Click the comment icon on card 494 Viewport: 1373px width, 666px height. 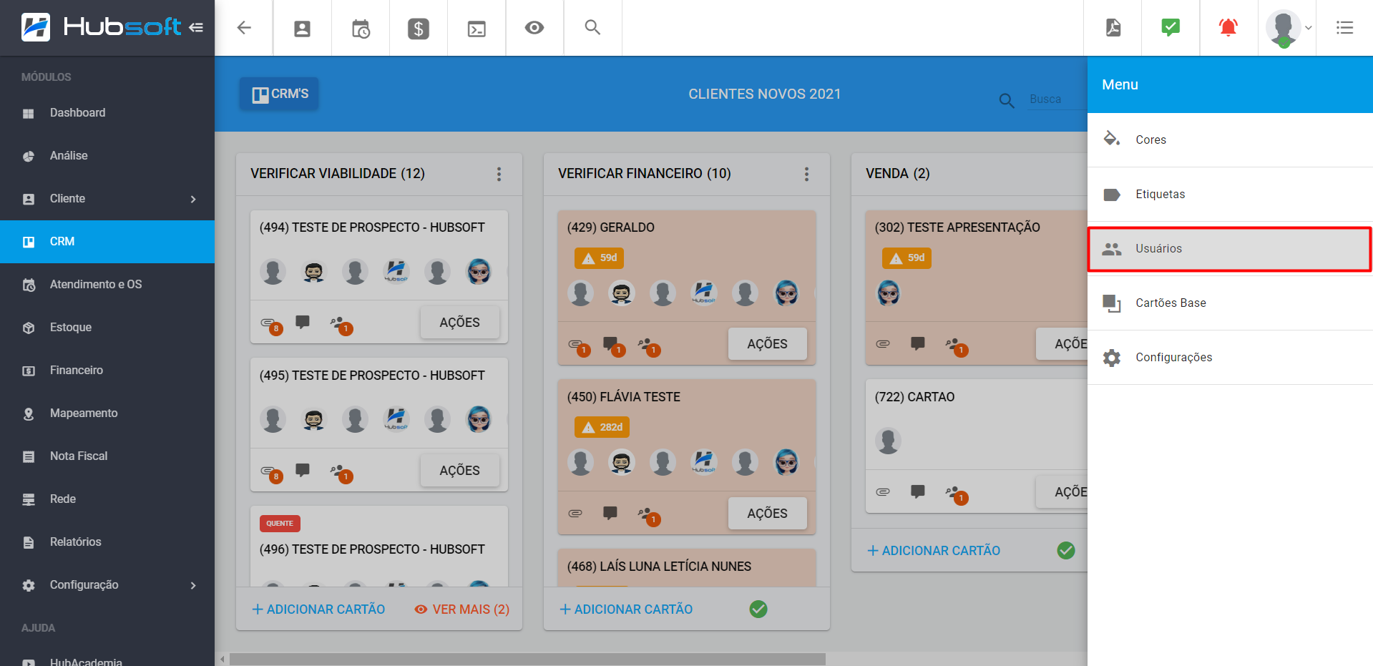click(x=303, y=322)
